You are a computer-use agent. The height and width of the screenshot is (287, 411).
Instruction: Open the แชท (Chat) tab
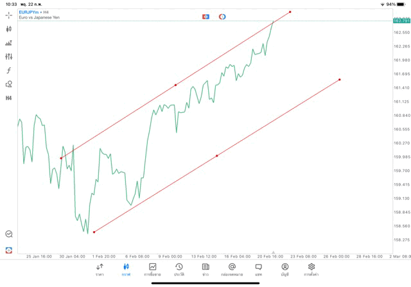(x=258, y=269)
